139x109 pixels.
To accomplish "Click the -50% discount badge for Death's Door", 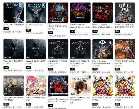I will 117,31.
